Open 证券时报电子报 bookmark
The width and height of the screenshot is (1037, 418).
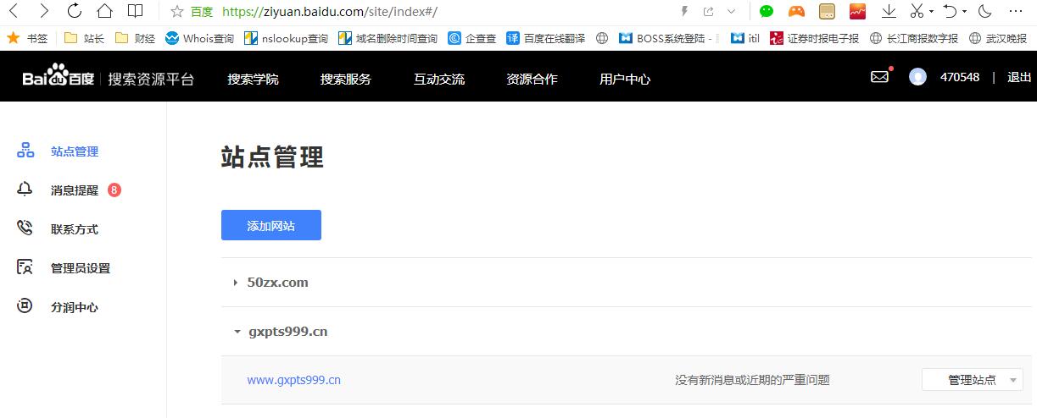(x=814, y=38)
